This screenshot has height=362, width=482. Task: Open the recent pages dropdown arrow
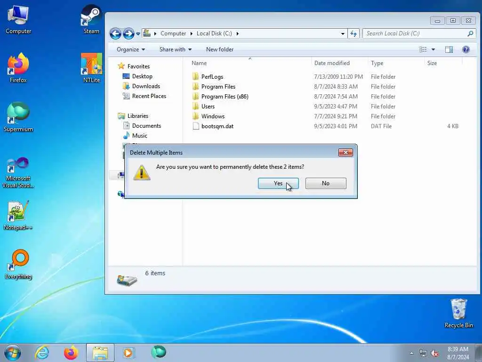coord(138,33)
